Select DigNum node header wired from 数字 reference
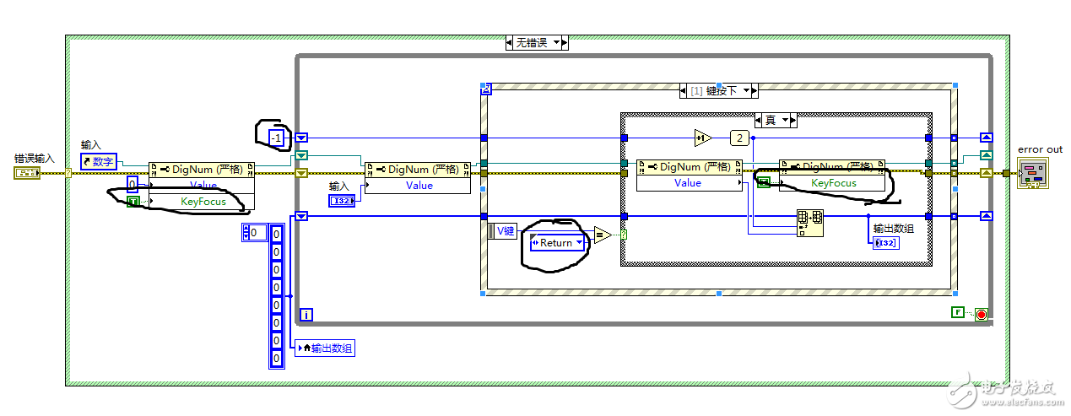The height and width of the screenshot is (416, 1071). [202, 169]
